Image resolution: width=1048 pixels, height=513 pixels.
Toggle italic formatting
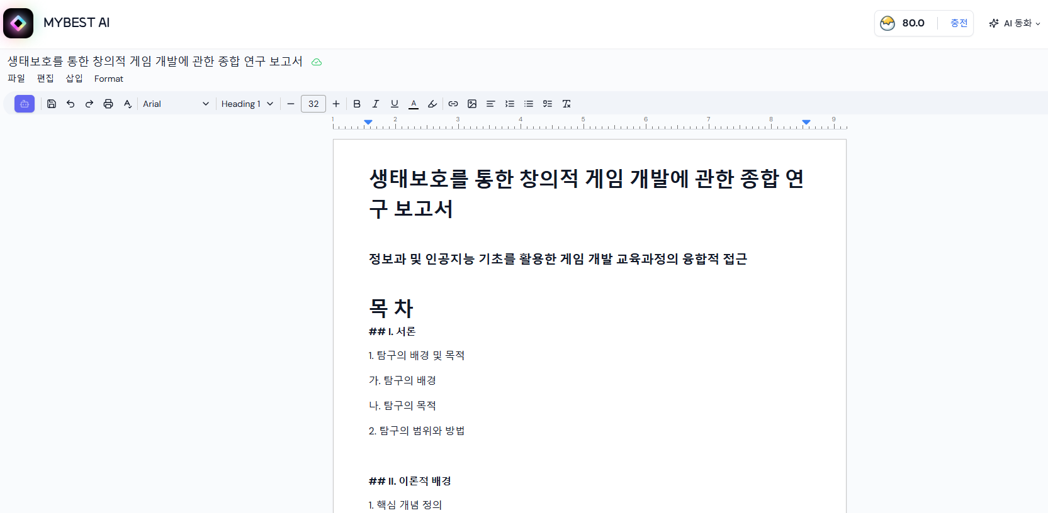376,104
